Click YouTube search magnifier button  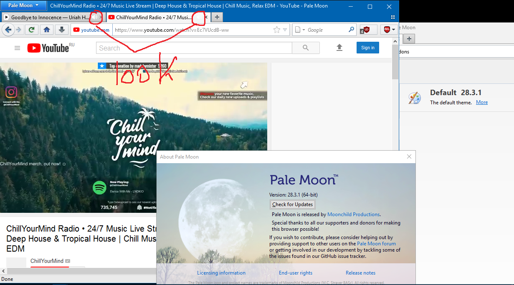(x=306, y=48)
